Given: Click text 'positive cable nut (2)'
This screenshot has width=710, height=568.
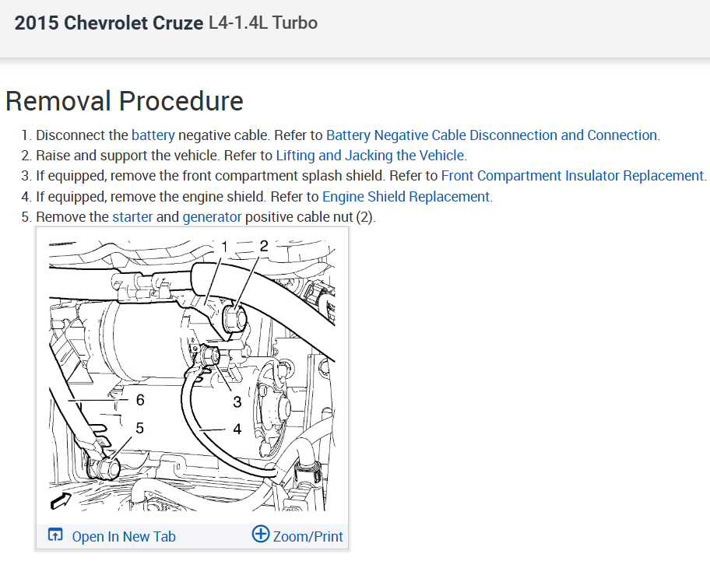Looking at the screenshot, I should [x=309, y=217].
